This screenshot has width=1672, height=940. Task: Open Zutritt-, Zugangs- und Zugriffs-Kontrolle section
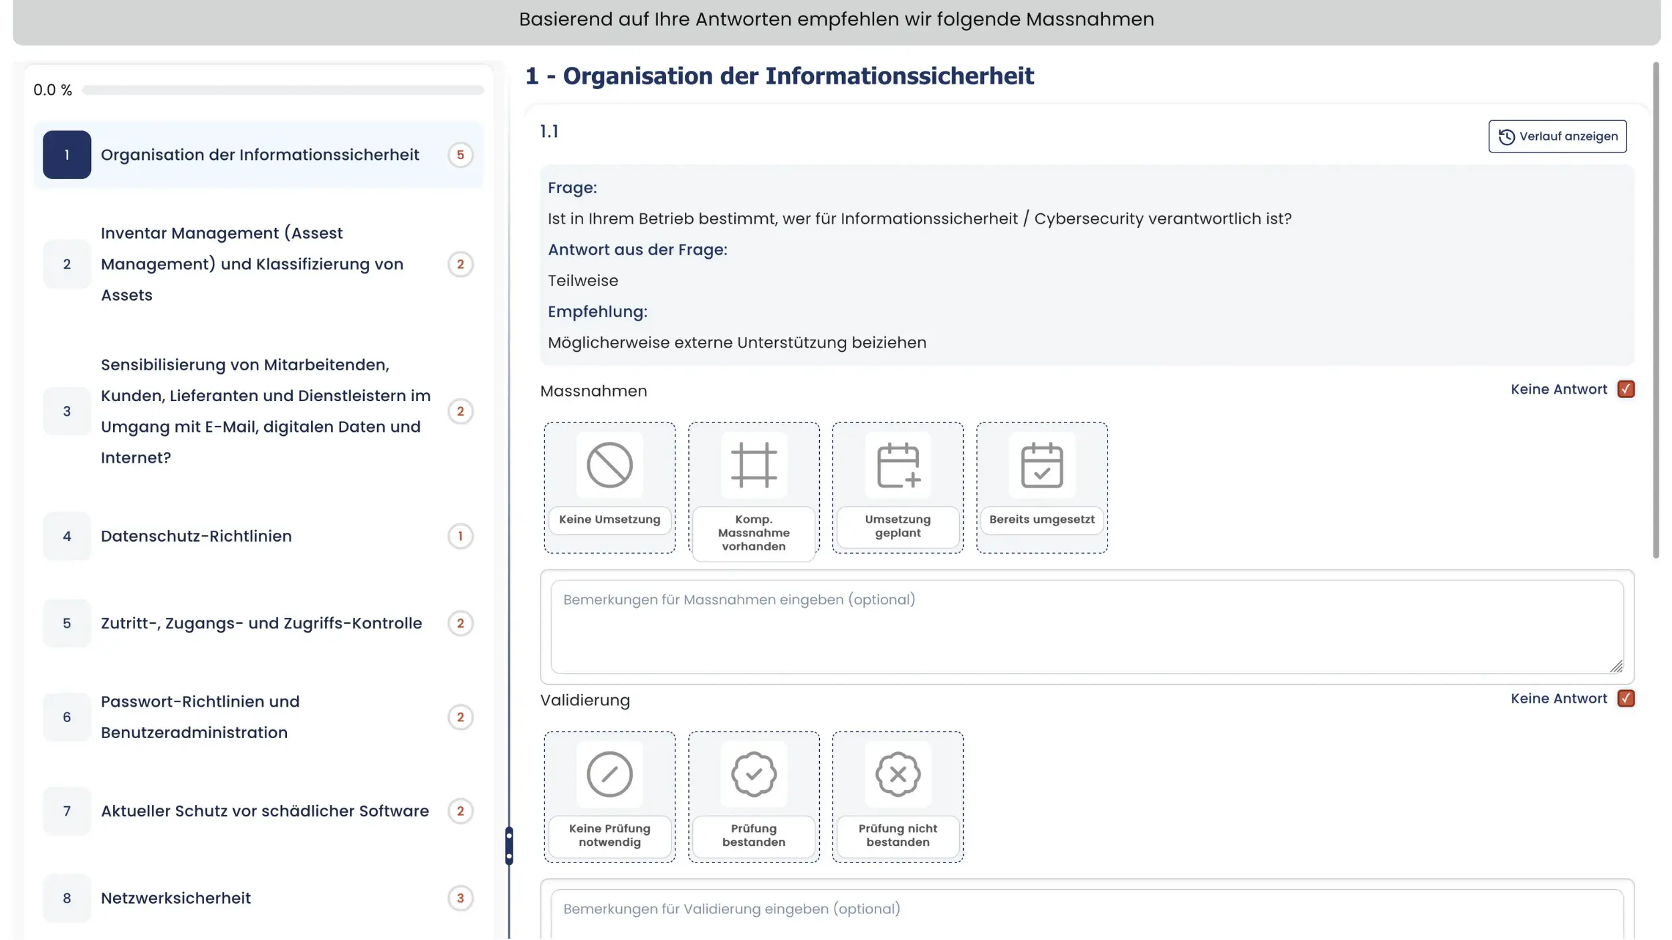[x=261, y=623]
